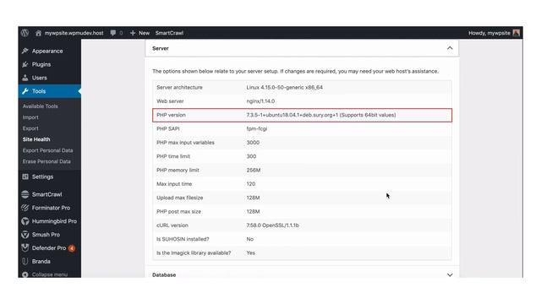Open Defender Pro menu item

coord(50,247)
